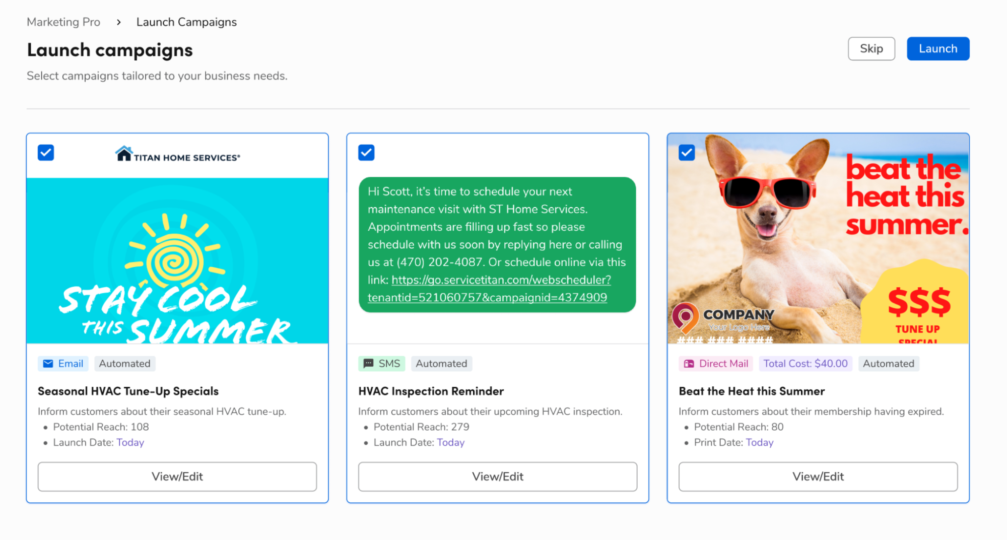Click the Launch Campaigns breadcrumb

(186, 22)
